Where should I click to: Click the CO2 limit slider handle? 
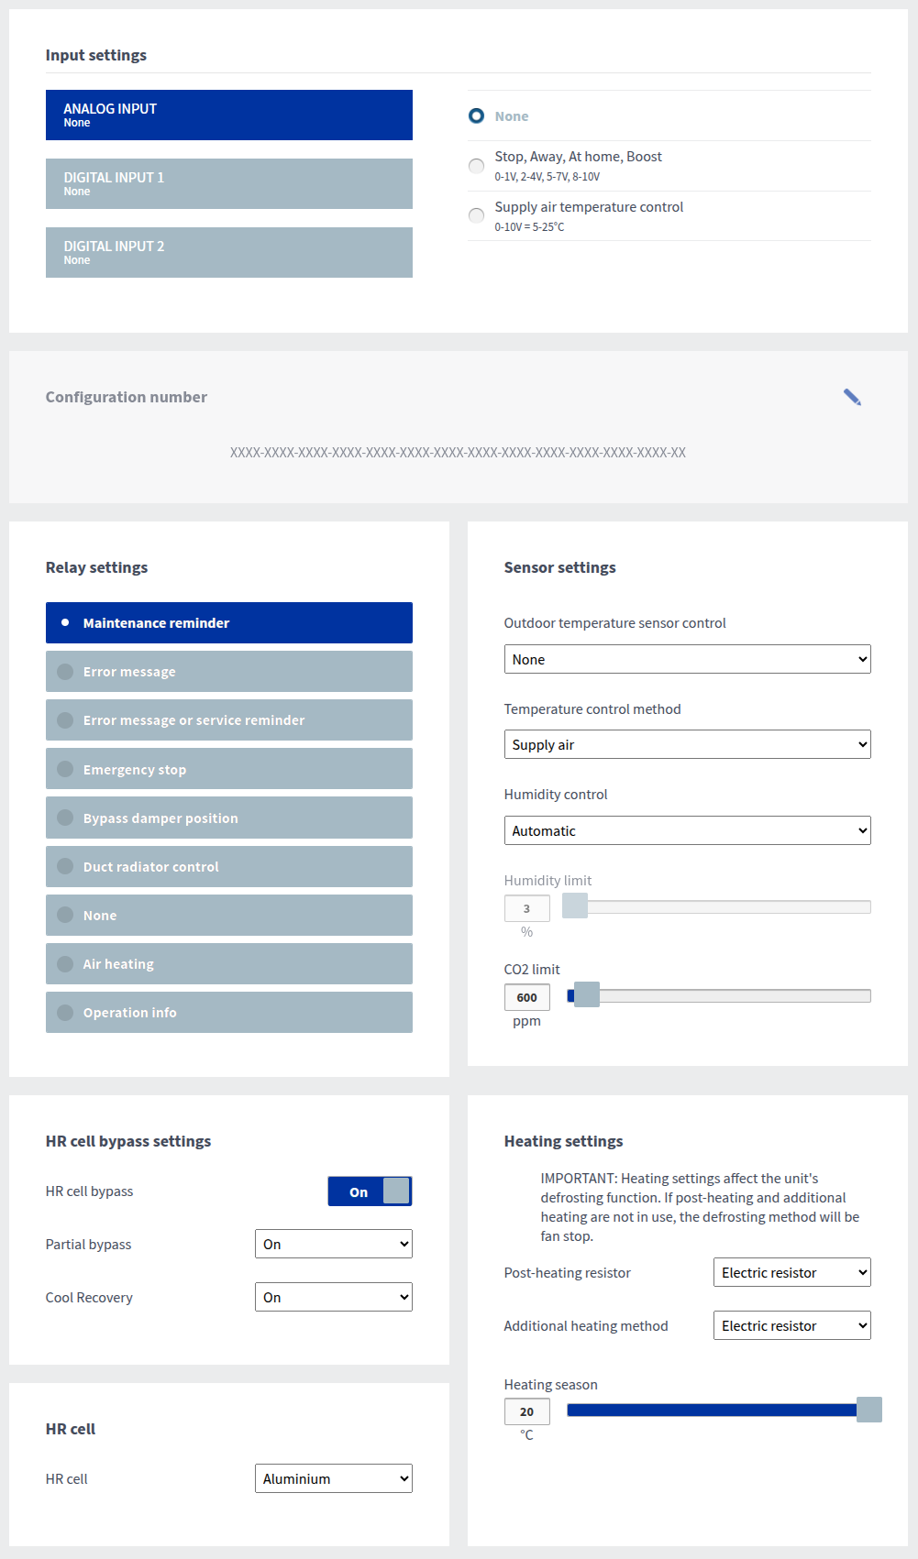[x=586, y=995]
